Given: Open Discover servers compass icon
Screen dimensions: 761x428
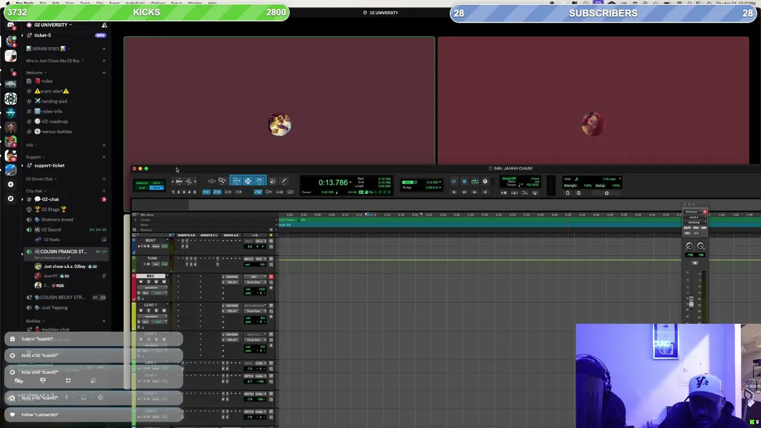Looking at the screenshot, I should pyautogui.click(x=10, y=199).
